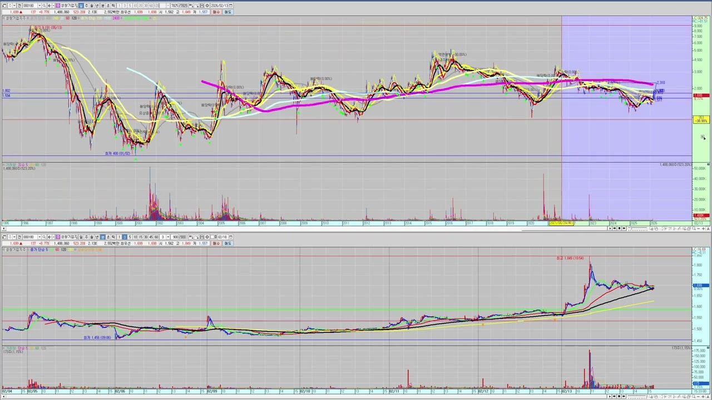The image size is (712, 400).
Task: Open the 주 dropdown at upper toolbar start
Action: pyautogui.click(x=14, y=6)
